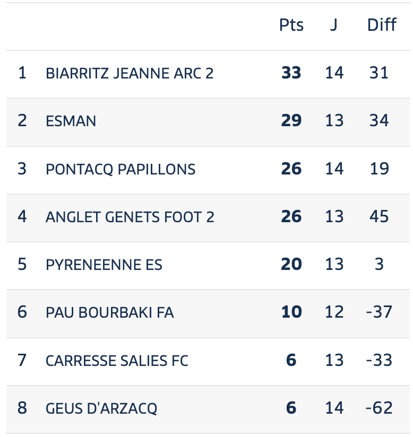
Task: Click the 20 points value for Pyreneenne
Action: tap(291, 264)
